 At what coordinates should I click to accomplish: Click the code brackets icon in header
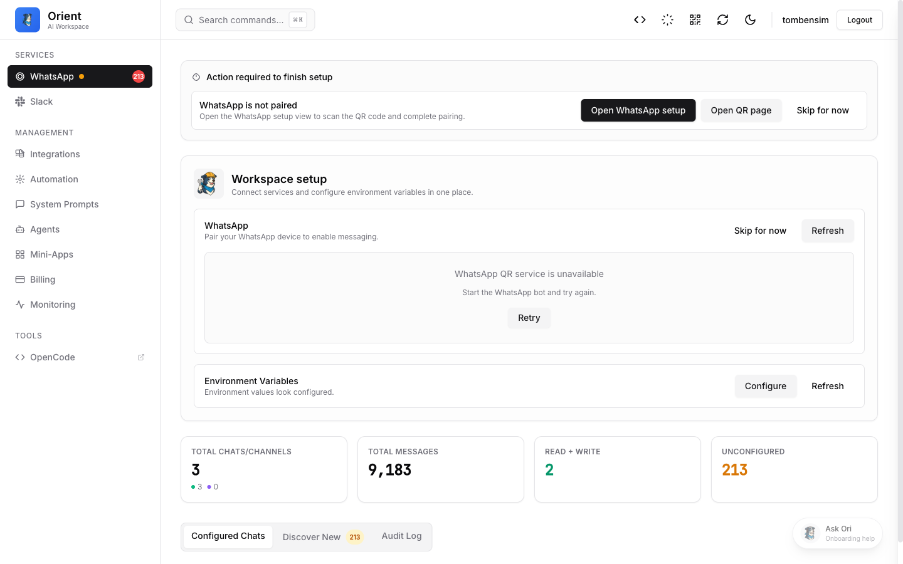[x=640, y=20]
